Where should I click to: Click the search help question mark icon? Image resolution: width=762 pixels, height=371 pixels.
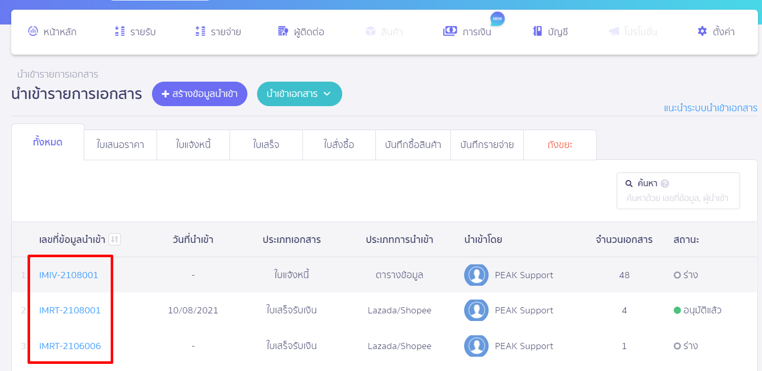pyautogui.click(x=665, y=184)
